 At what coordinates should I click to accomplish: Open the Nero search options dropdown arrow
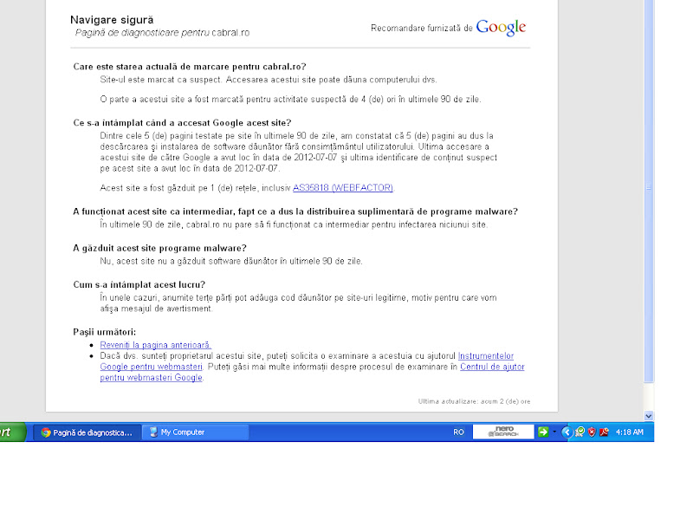(x=554, y=432)
